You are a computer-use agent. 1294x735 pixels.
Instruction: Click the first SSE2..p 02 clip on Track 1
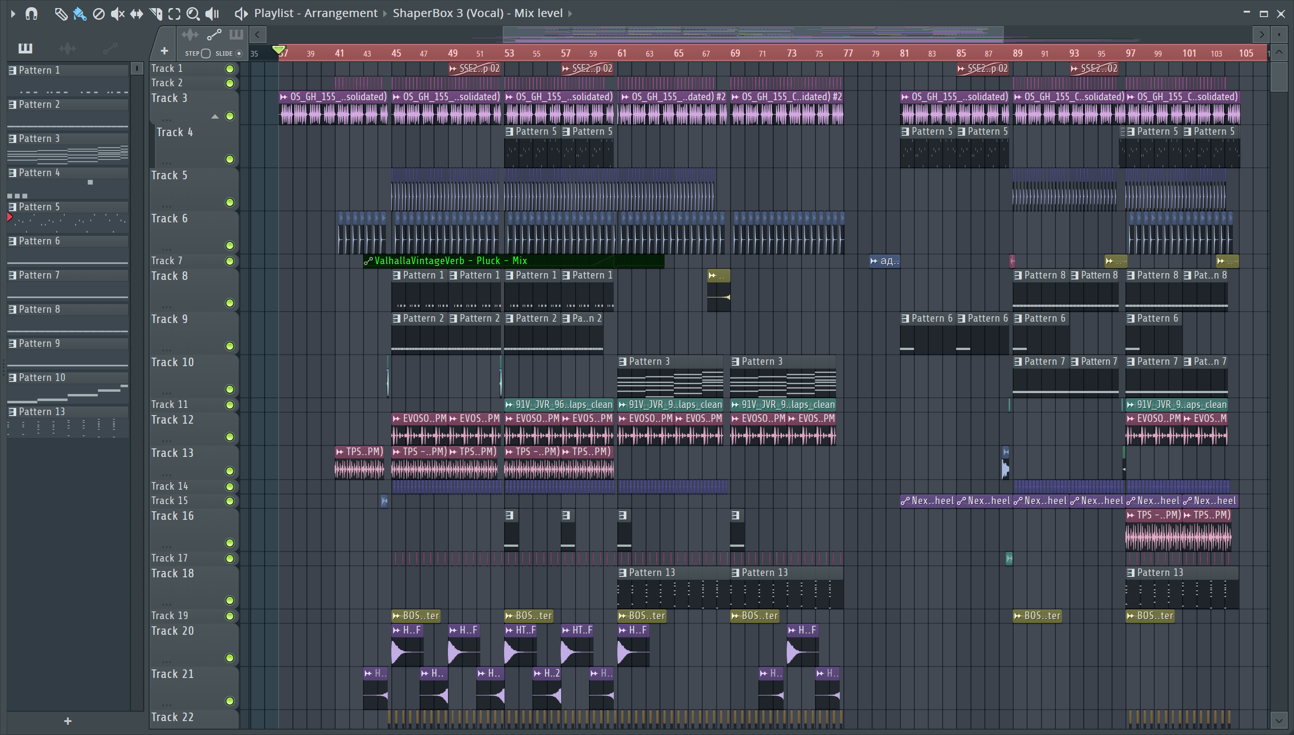tap(474, 69)
